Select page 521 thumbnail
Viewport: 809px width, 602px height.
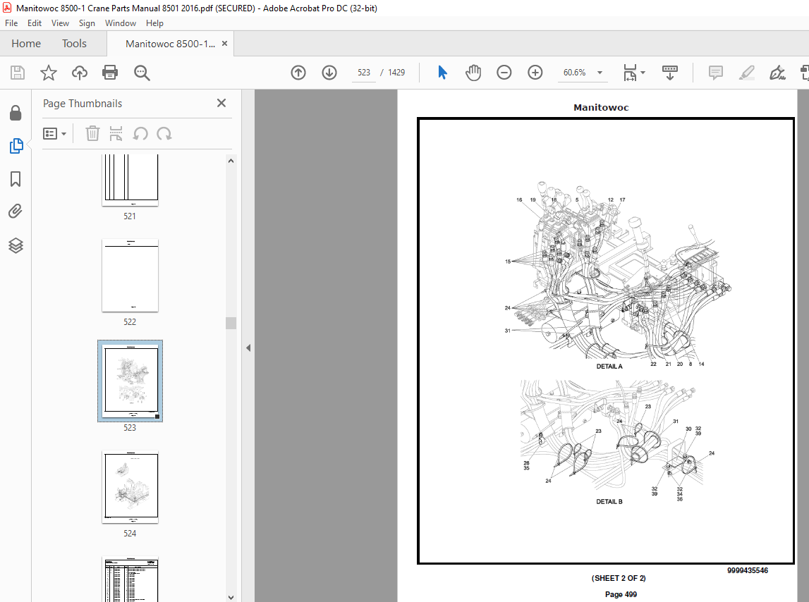130,179
